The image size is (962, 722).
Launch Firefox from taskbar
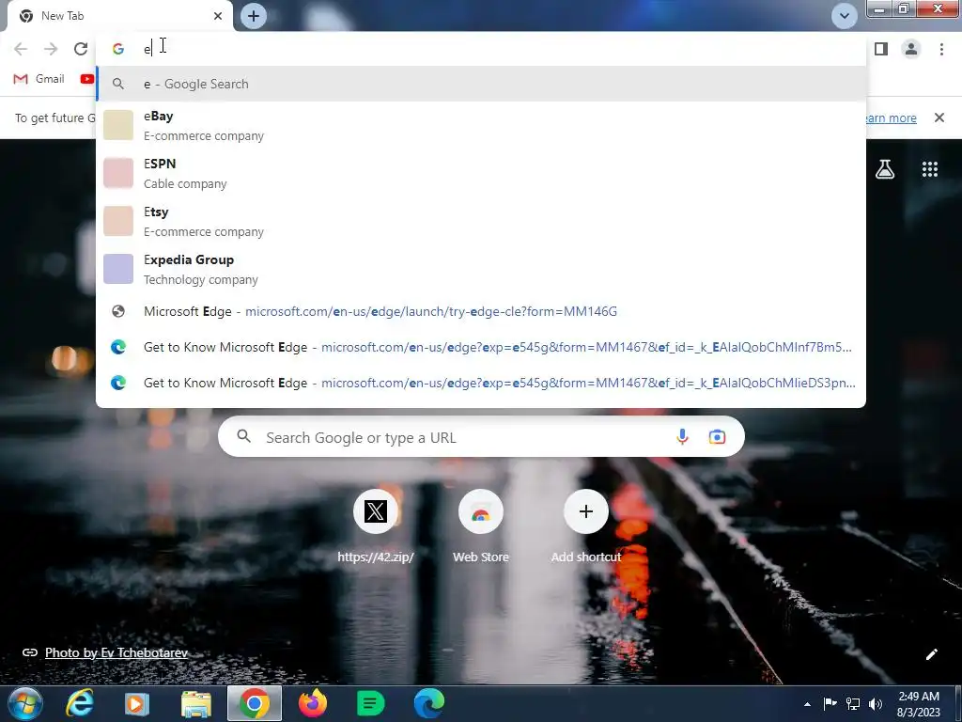pyautogui.click(x=312, y=703)
